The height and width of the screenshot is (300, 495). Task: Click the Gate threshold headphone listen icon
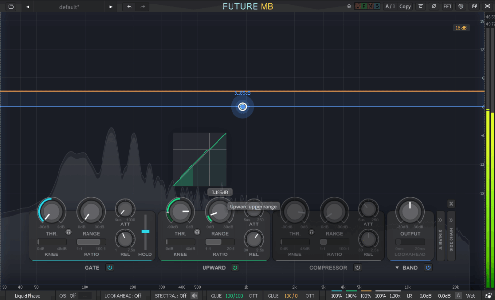point(68,232)
